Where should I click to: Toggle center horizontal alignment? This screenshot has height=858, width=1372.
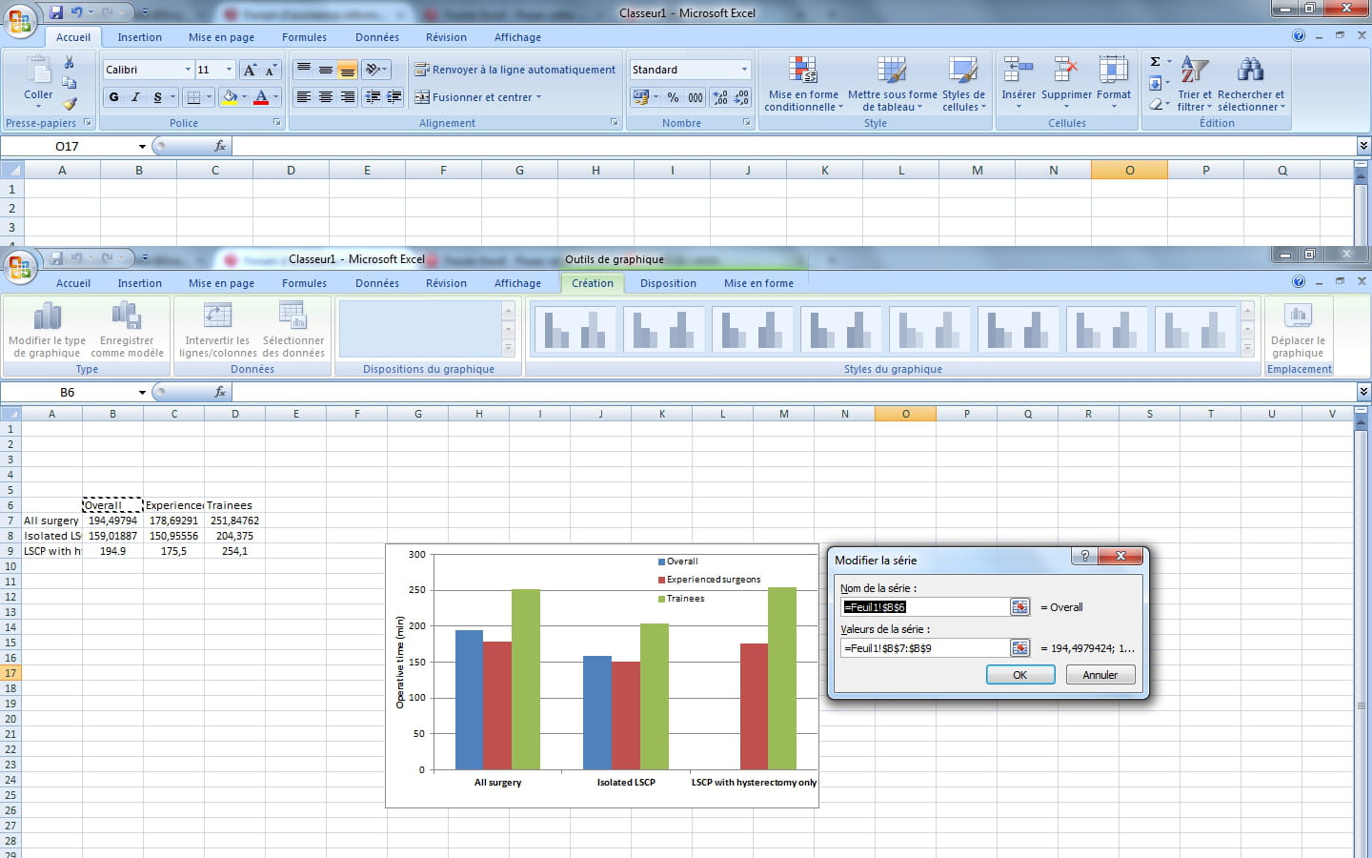(x=325, y=97)
